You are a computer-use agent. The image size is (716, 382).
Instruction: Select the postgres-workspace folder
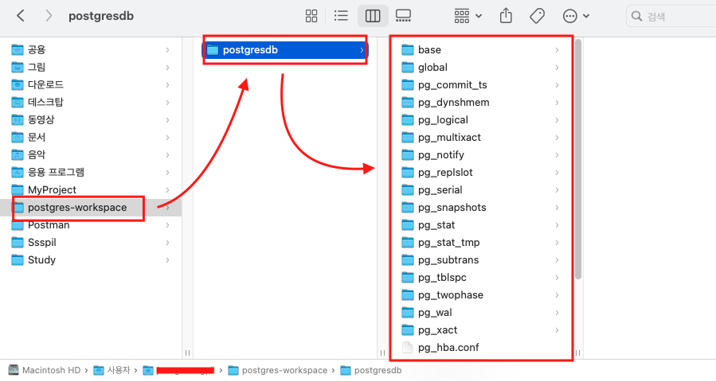click(x=92, y=208)
